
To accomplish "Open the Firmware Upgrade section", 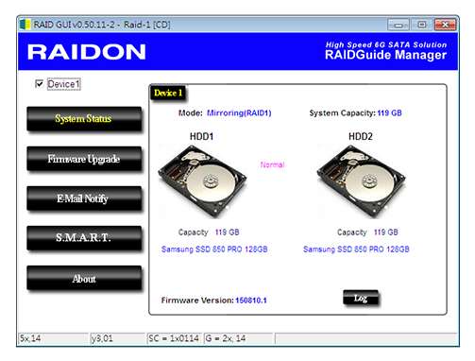I will pos(84,159).
